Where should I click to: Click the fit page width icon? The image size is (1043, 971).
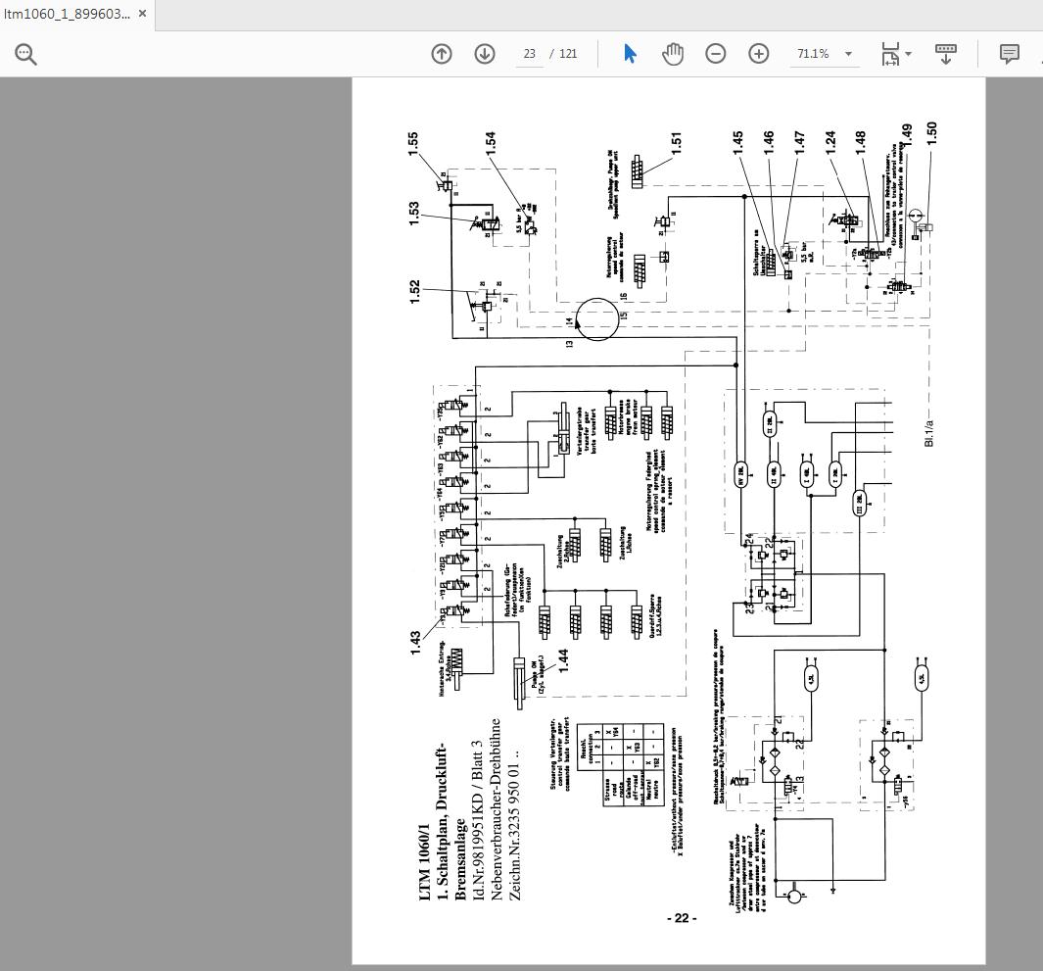point(889,54)
